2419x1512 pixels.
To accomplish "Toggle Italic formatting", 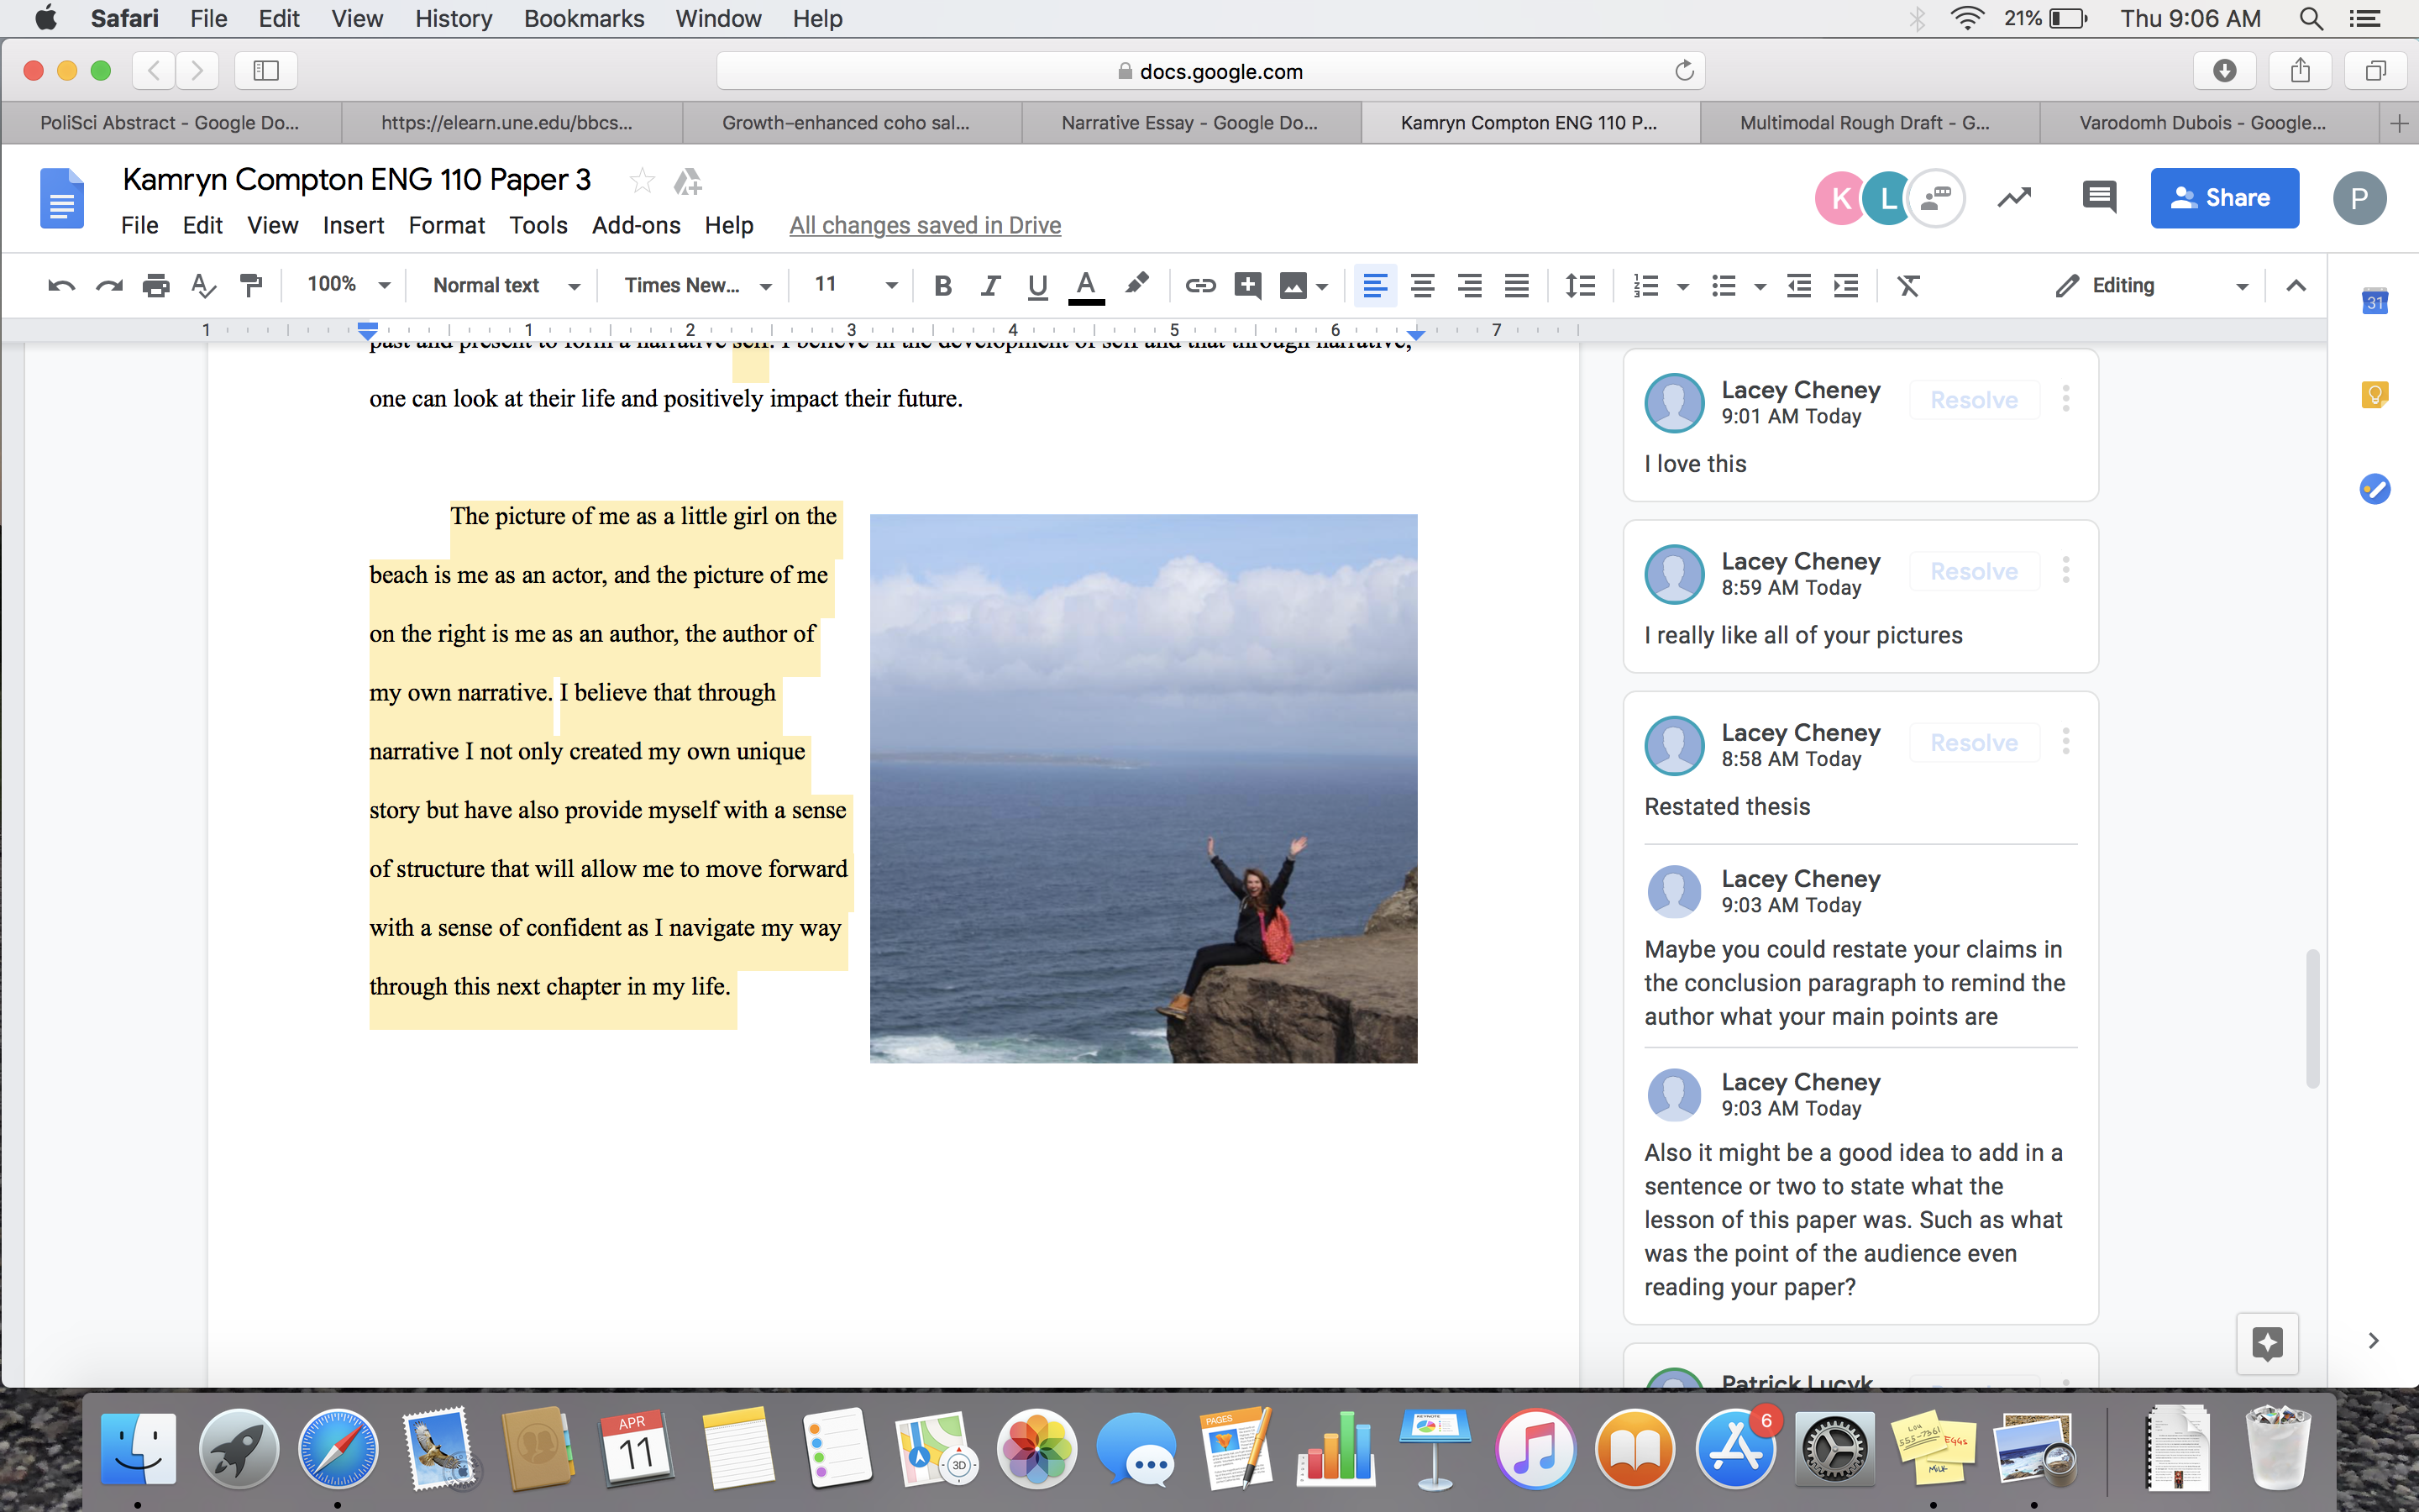I will pyautogui.click(x=989, y=286).
